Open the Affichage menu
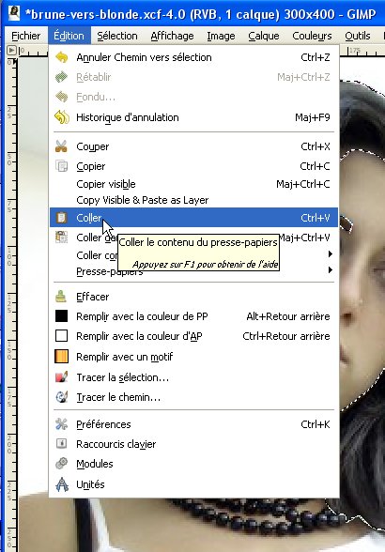 172,36
